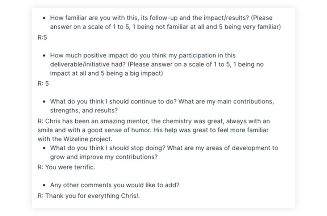Click bullet next to 'should stop doing' question
The width and height of the screenshot is (327, 216).
click(x=44, y=148)
